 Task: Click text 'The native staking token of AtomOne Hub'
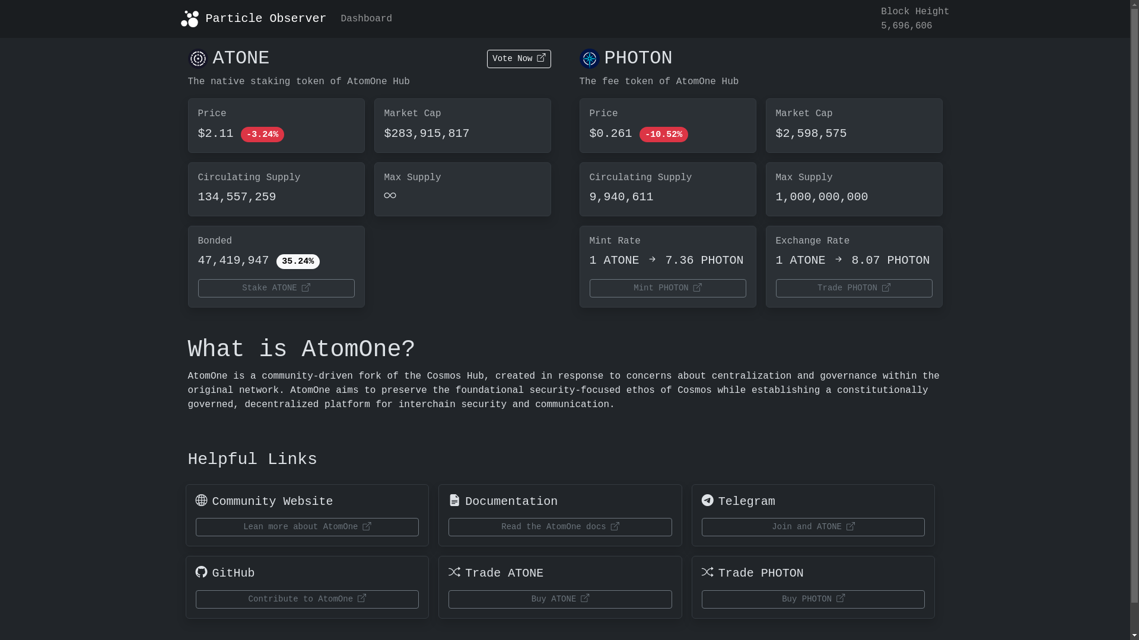click(x=298, y=82)
